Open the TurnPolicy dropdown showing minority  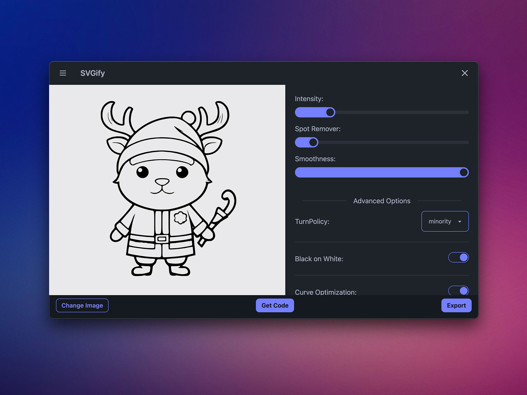pos(444,221)
